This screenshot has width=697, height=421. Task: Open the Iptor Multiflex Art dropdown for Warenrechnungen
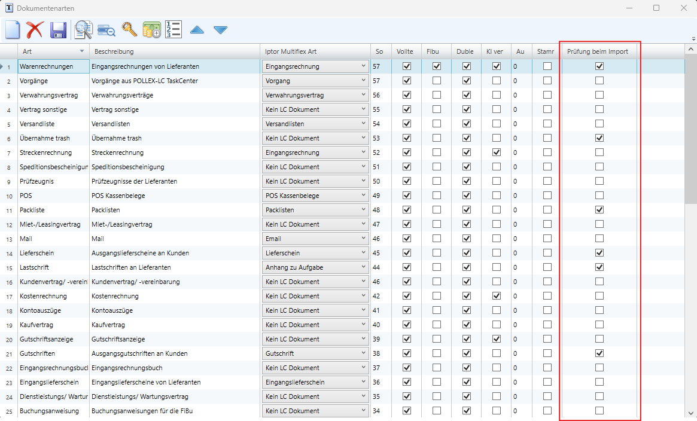click(315, 66)
